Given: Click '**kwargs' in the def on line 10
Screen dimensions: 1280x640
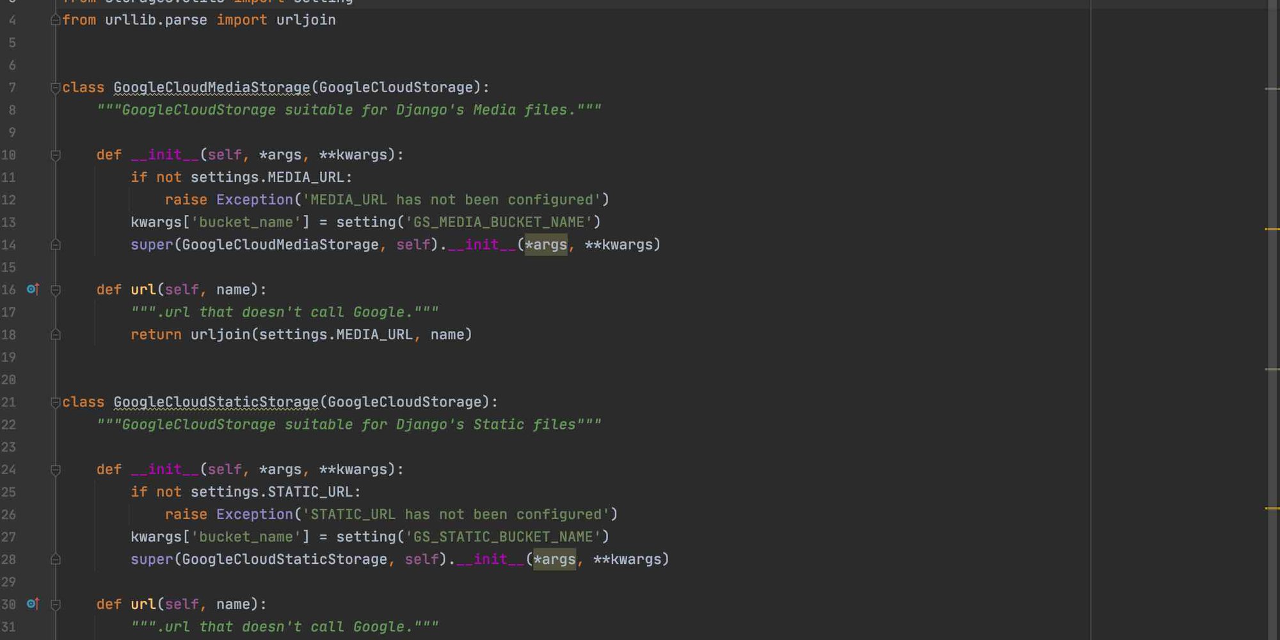Looking at the screenshot, I should [353, 155].
